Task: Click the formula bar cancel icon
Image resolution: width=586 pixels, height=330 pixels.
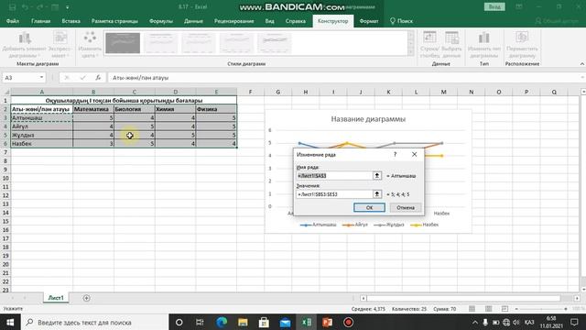Action: click(67, 77)
